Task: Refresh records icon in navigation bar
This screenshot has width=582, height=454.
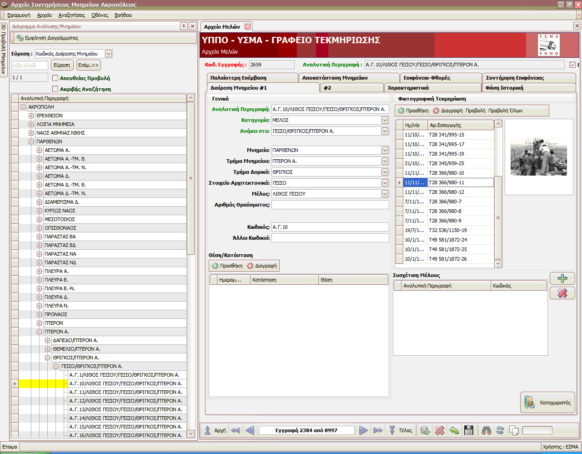Action: tap(500, 430)
